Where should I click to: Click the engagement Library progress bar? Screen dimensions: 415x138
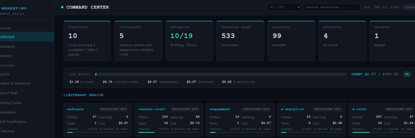pos(240,132)
